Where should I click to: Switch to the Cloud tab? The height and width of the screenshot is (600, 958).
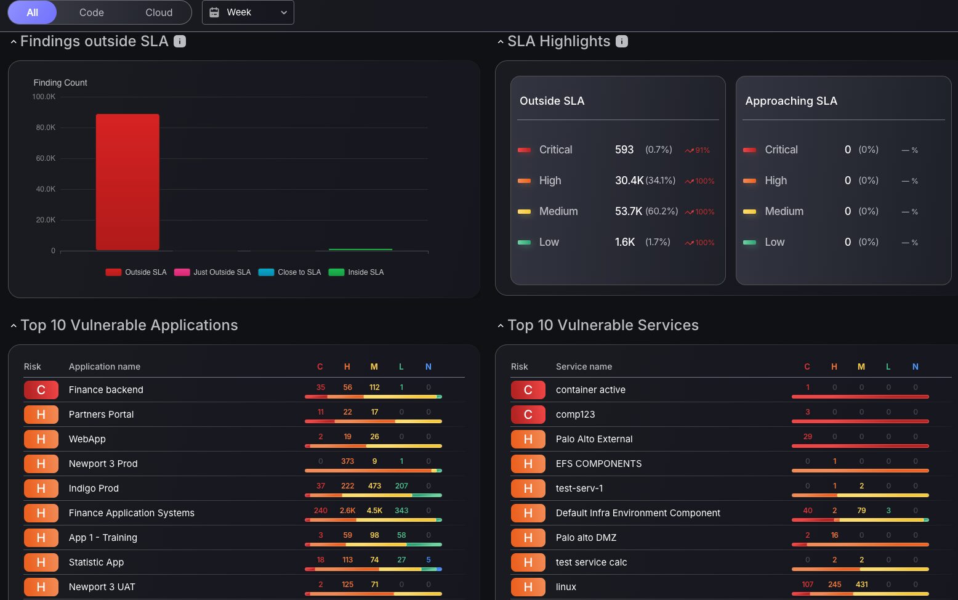click(159, 12)
